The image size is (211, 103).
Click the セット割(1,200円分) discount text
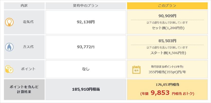[x=167, y=28]
